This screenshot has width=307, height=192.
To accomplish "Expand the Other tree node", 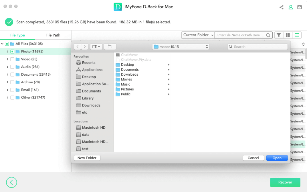I will [7, 98].
